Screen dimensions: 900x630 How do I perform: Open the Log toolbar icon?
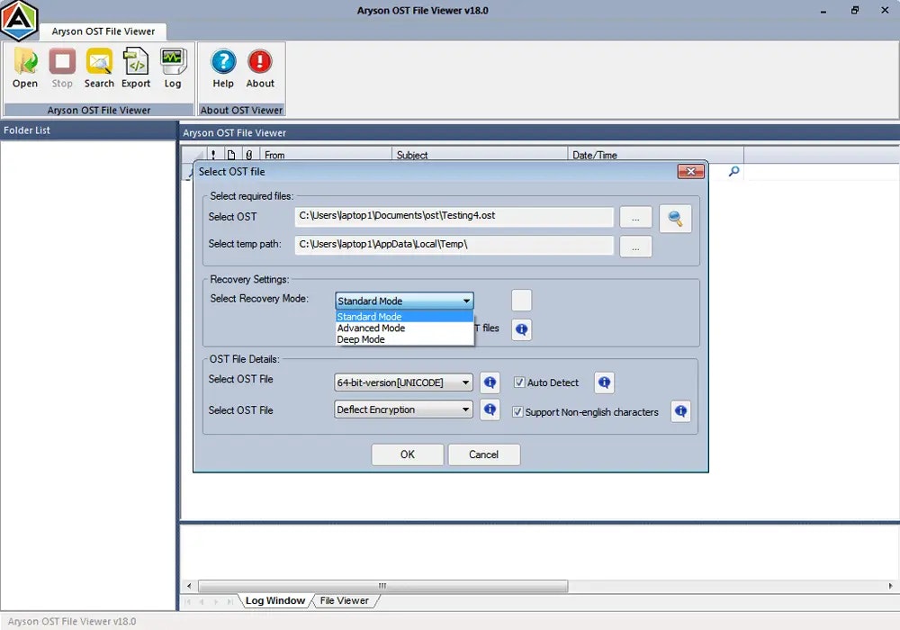(x=172, y=69)
